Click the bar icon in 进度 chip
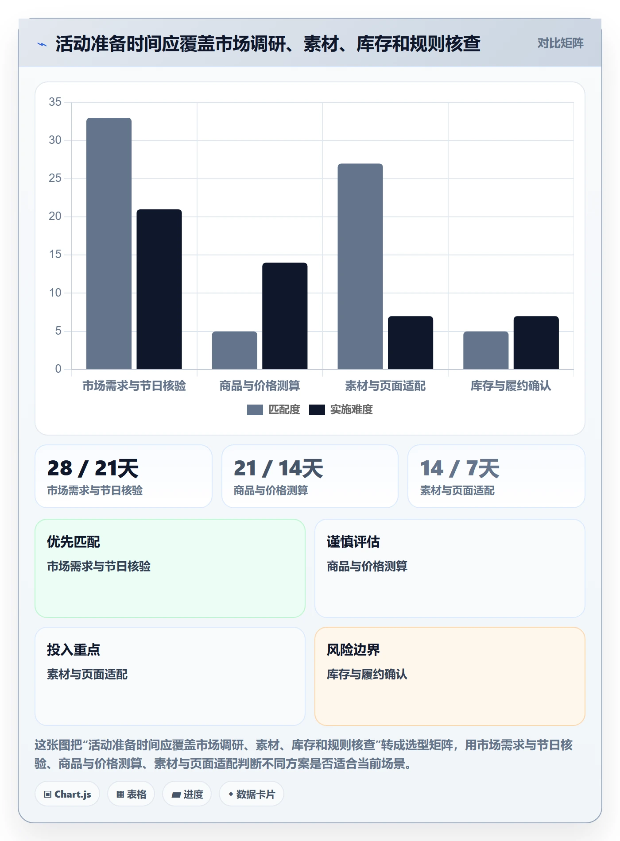This screenshot has width=620, height=841. [x=176, y=795]
